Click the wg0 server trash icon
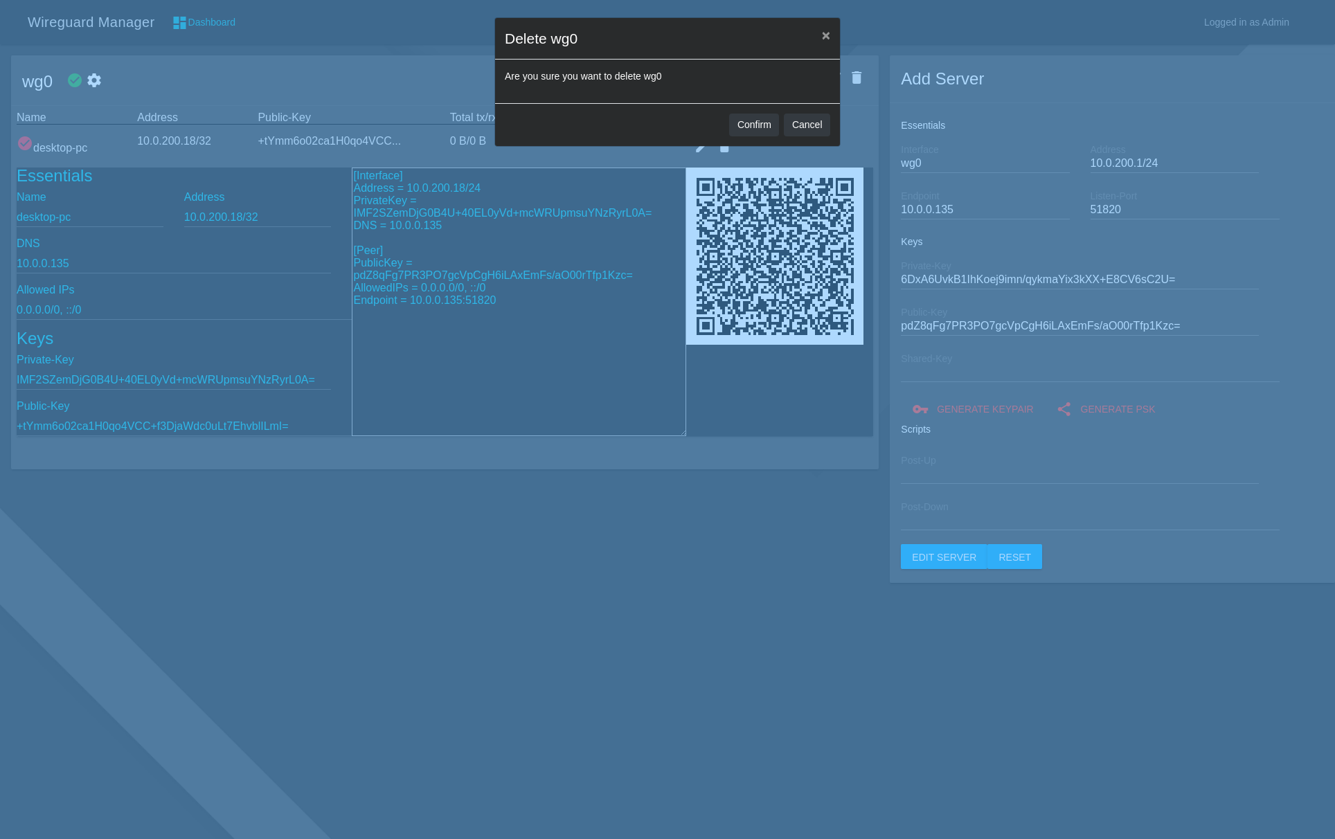 [x=857, y=78]
